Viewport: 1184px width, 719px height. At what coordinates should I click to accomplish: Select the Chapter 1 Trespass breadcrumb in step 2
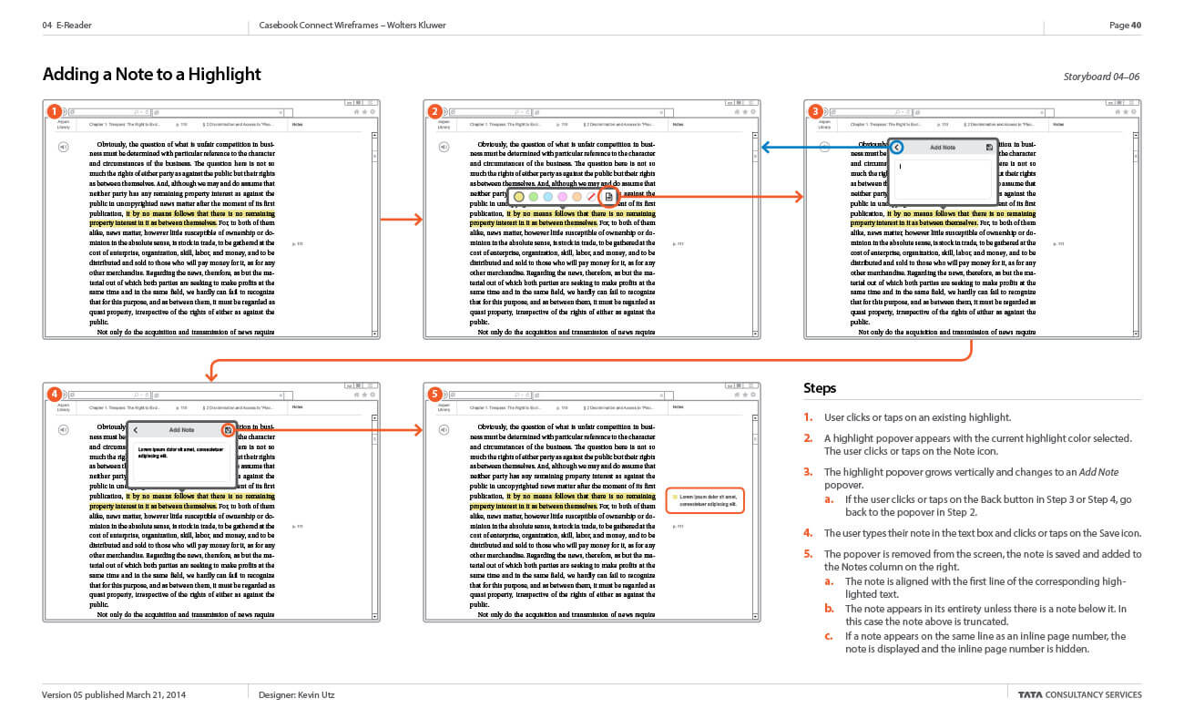point(505,124)
